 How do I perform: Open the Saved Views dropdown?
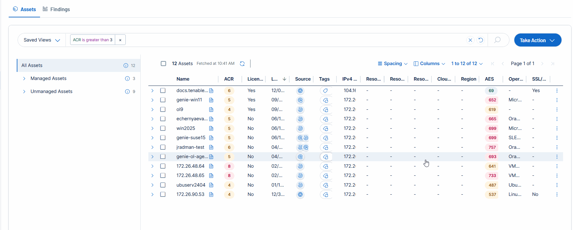pos(42,40)
